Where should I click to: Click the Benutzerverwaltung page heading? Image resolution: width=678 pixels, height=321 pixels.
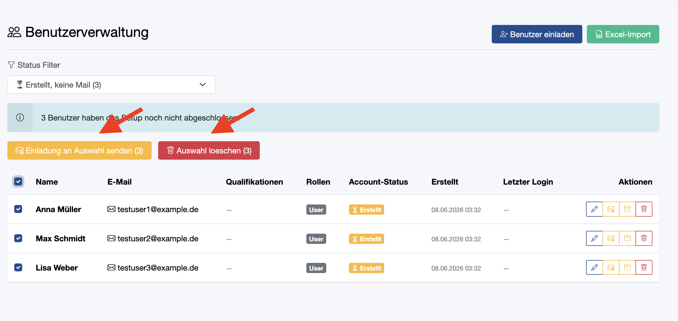click(x=87, y=32)
